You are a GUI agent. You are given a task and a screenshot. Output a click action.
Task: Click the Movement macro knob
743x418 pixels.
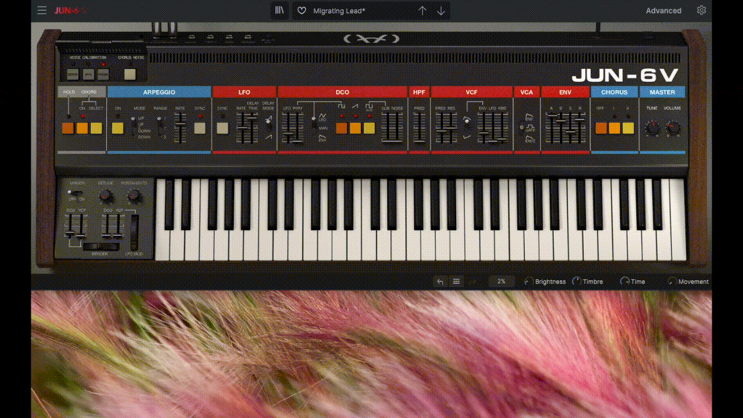pyautogui.click(x=672, y=282)
